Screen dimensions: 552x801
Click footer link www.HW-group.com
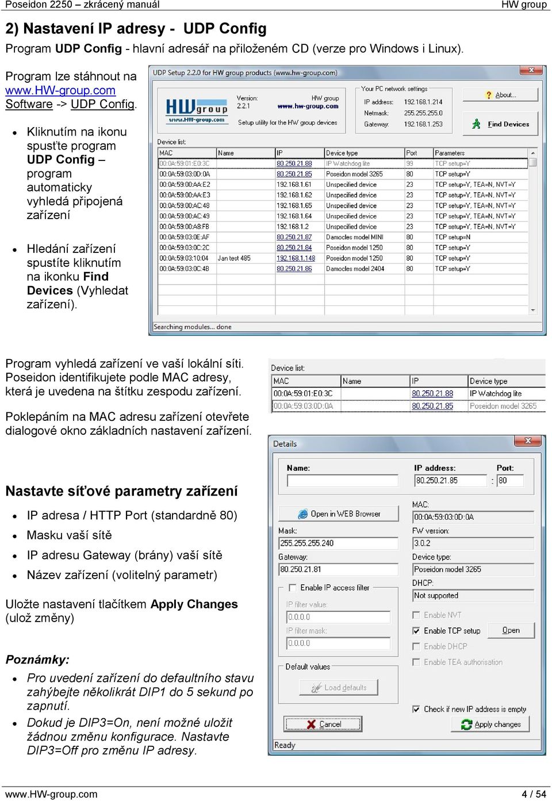tap(51, 794)
